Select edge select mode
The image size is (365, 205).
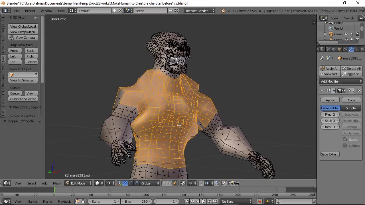click(170, 183)
